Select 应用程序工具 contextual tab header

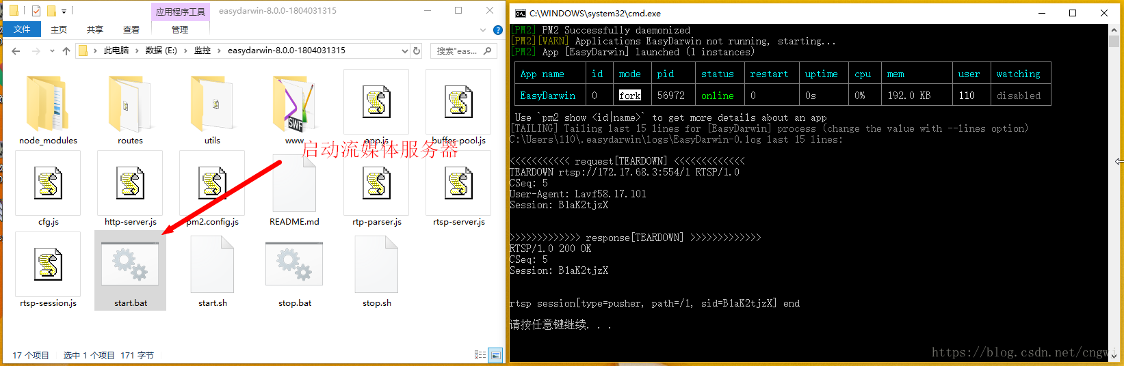[181, 12]
